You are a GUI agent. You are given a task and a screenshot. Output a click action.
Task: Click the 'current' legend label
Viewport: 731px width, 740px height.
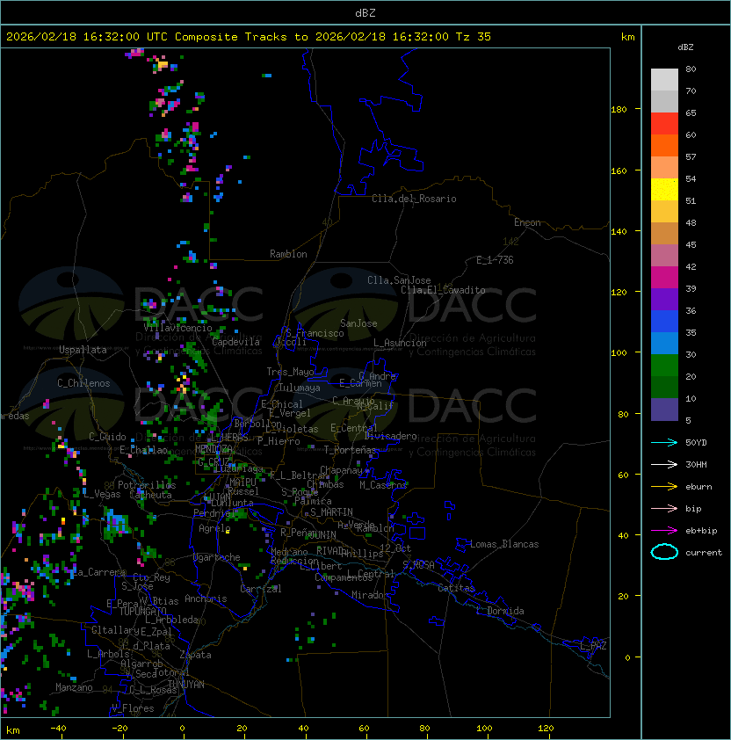coord(704,552)
